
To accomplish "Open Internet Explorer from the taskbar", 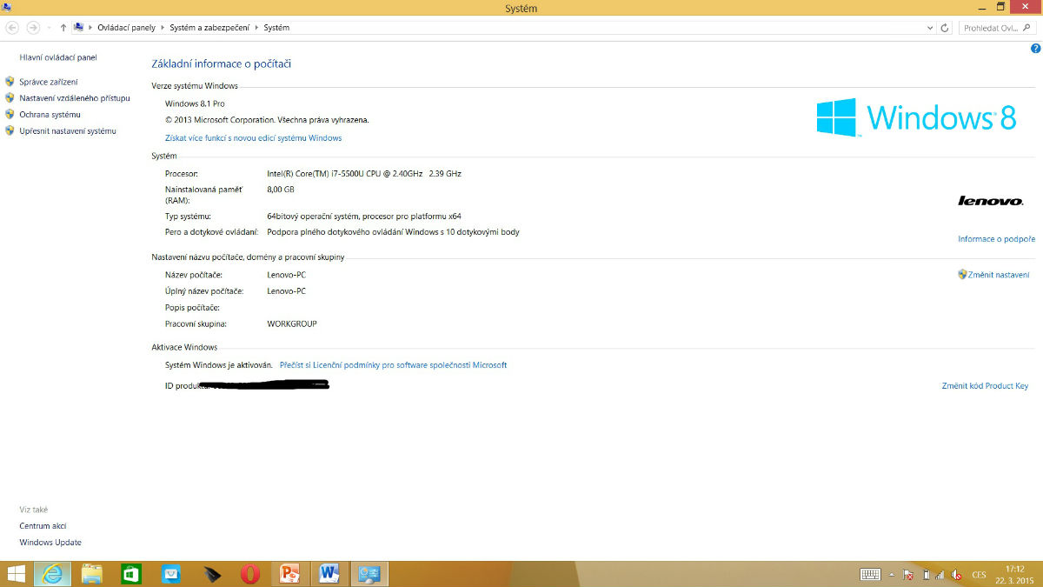I will tap(52, 573).
